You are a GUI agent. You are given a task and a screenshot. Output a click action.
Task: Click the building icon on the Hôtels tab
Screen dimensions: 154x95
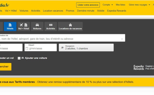point(10,25)
